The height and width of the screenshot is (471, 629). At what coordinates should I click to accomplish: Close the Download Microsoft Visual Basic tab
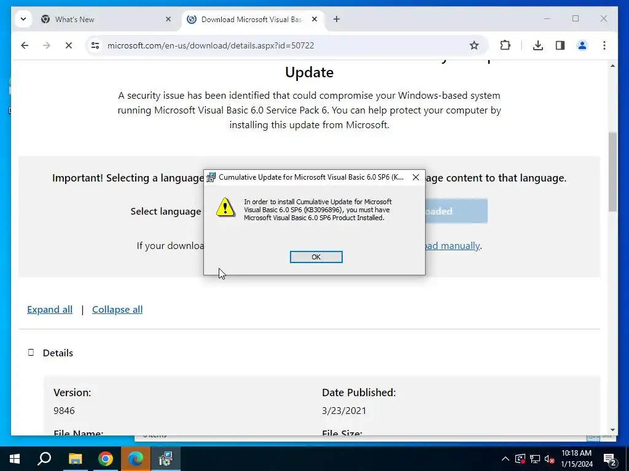click(x=314, y=19)
